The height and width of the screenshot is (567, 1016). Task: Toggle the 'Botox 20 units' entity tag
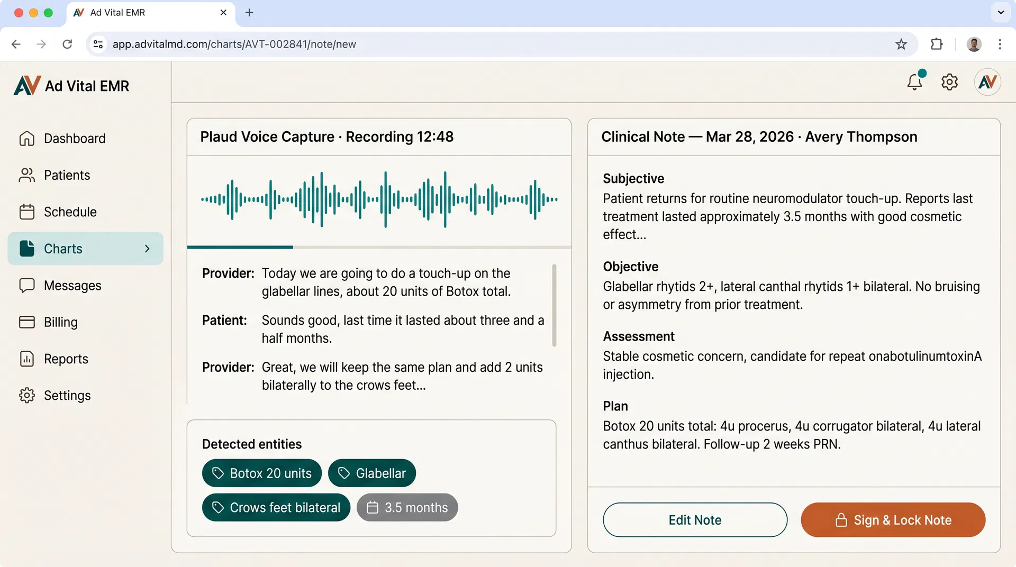click(x=261, y=473)
